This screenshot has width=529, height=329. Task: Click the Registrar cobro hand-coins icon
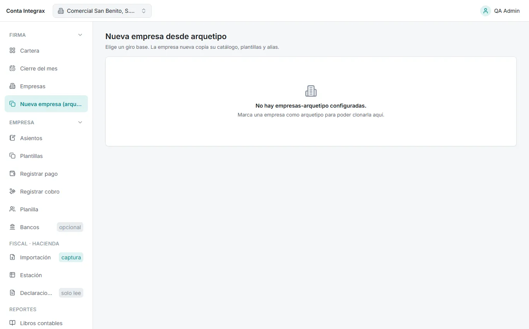[12, 192]
